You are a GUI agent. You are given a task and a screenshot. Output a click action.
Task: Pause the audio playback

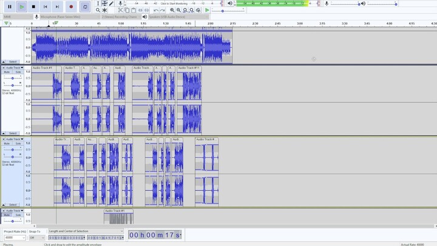[x=10, y=7]
